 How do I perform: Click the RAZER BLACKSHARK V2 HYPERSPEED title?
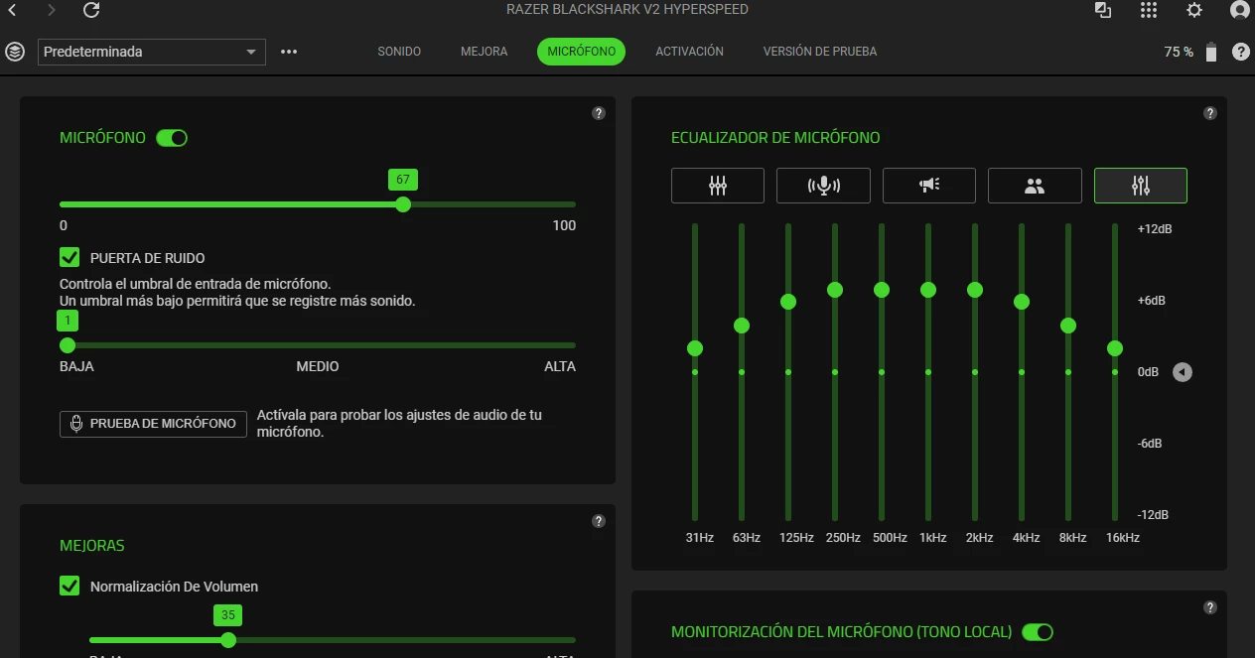coord(627,10)
